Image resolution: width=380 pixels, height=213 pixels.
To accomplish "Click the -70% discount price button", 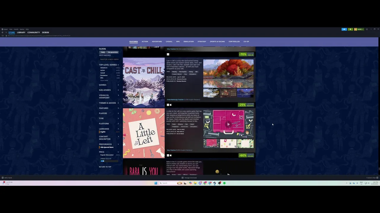I will pos(247,54).
